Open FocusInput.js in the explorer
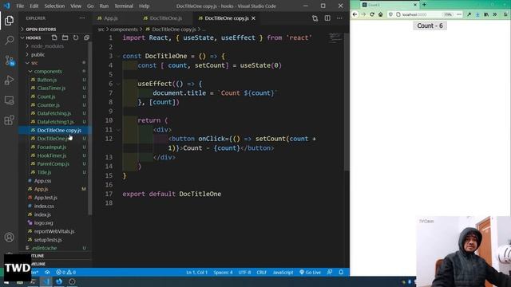511x287 pixels. click(x=51, y=147)
